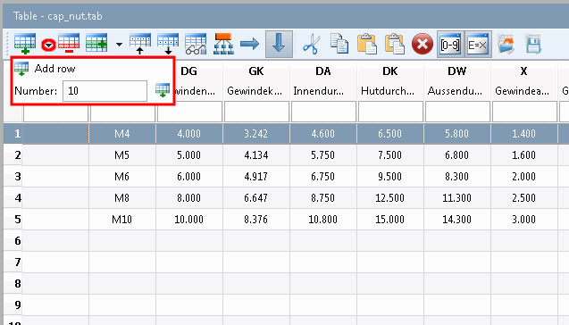Select the DG column header
Image resolution: width=569 pixels, height=325 pixels.
189,71
